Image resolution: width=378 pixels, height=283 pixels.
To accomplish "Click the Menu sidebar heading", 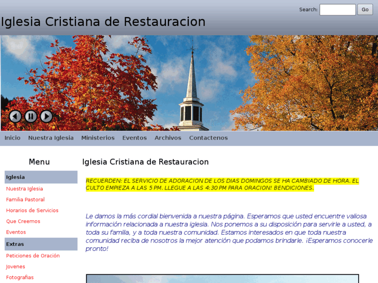I will click(40, 162).
